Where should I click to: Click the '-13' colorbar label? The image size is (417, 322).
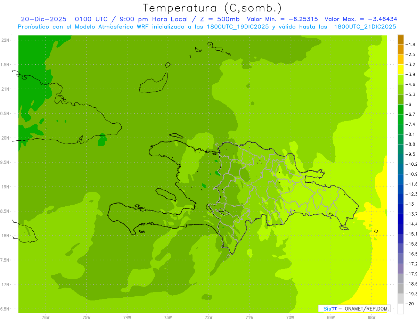pyautogui.click(x=410, y=204)
